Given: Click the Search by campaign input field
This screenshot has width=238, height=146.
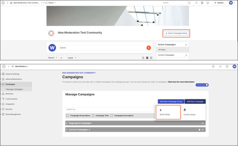Looking at the screenshot, I should 109,109.
